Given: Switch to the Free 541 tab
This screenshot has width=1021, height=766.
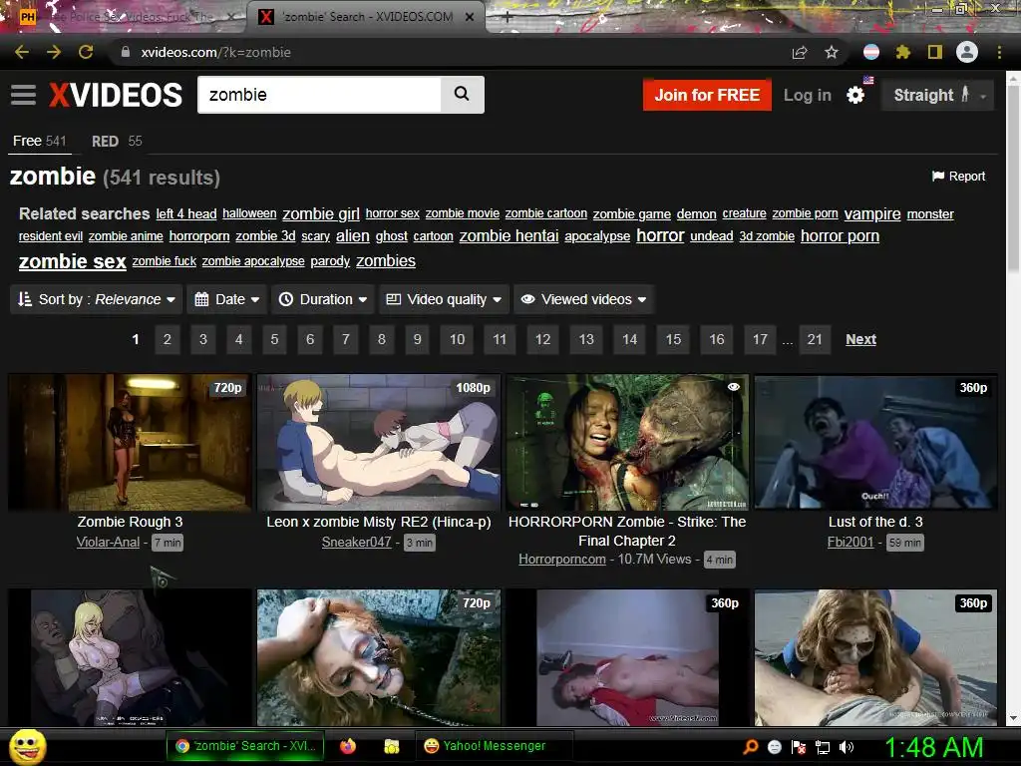Looking at the screenshot, I should (39, 141).
